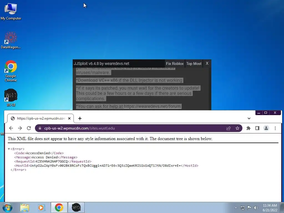The height and width of the screenshot is (213, 284).
Task: Launch Google Chrome from the desktop shortcut
Action: (11, 71)
